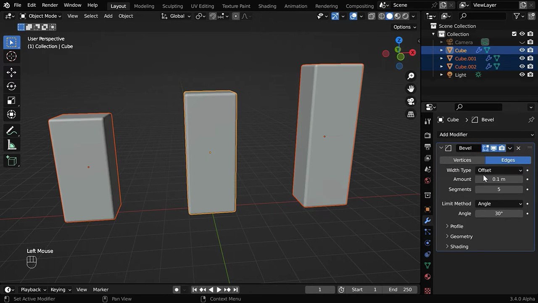Open the Sculpting workspace tab

point(172,6)
